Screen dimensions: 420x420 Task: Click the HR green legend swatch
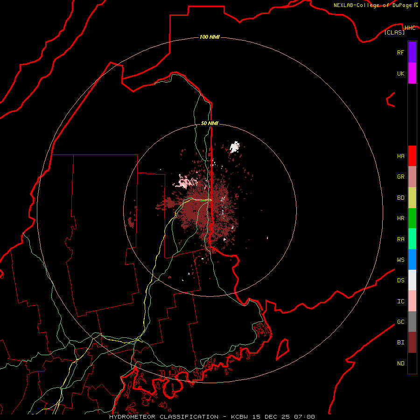point(412,218)
